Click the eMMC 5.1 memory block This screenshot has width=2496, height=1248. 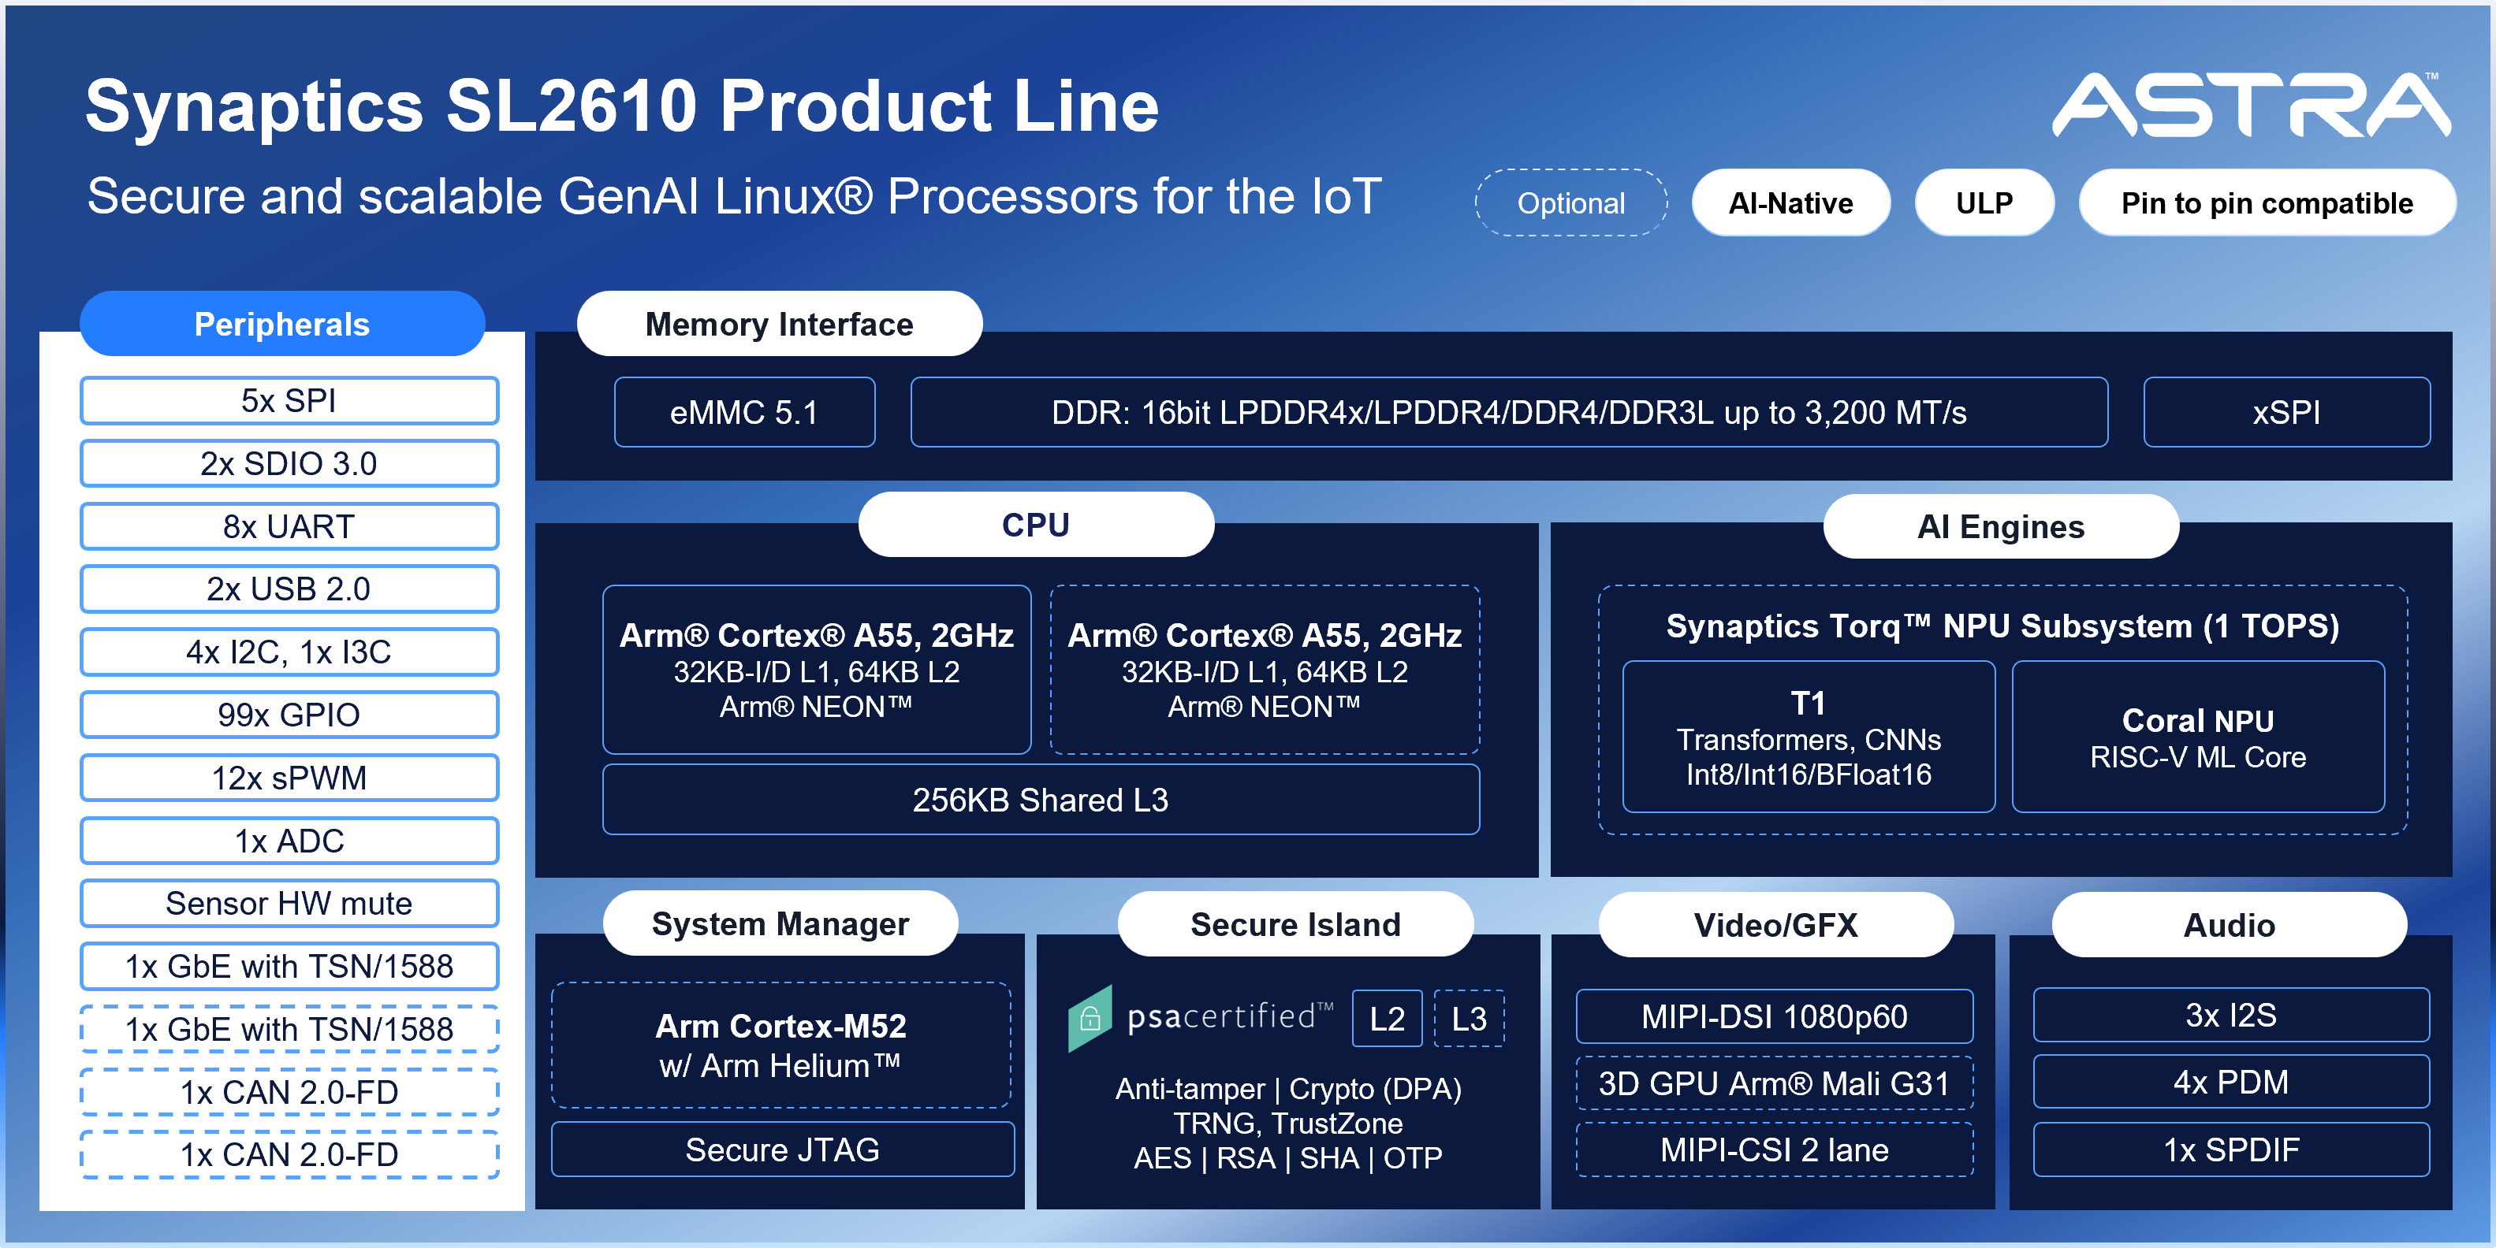tap(744, 412)
